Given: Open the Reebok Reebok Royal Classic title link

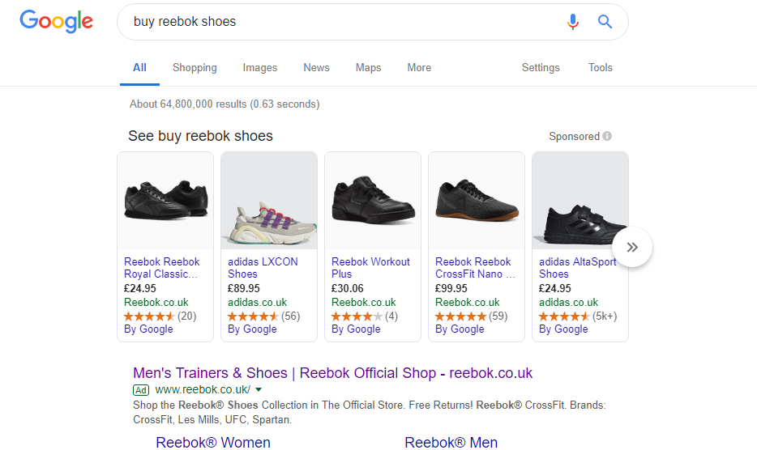Looking at the screenshot, I should [x=162, y=268].
